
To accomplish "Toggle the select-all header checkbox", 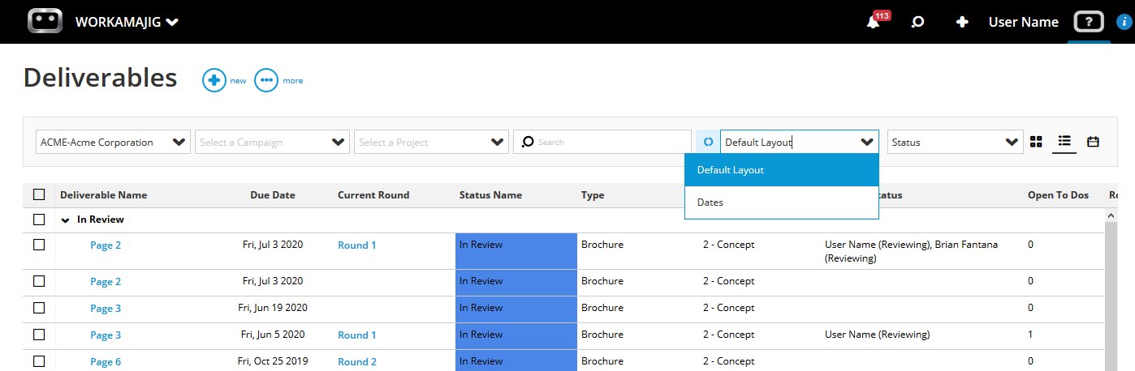I will click(x=39, y=194).
